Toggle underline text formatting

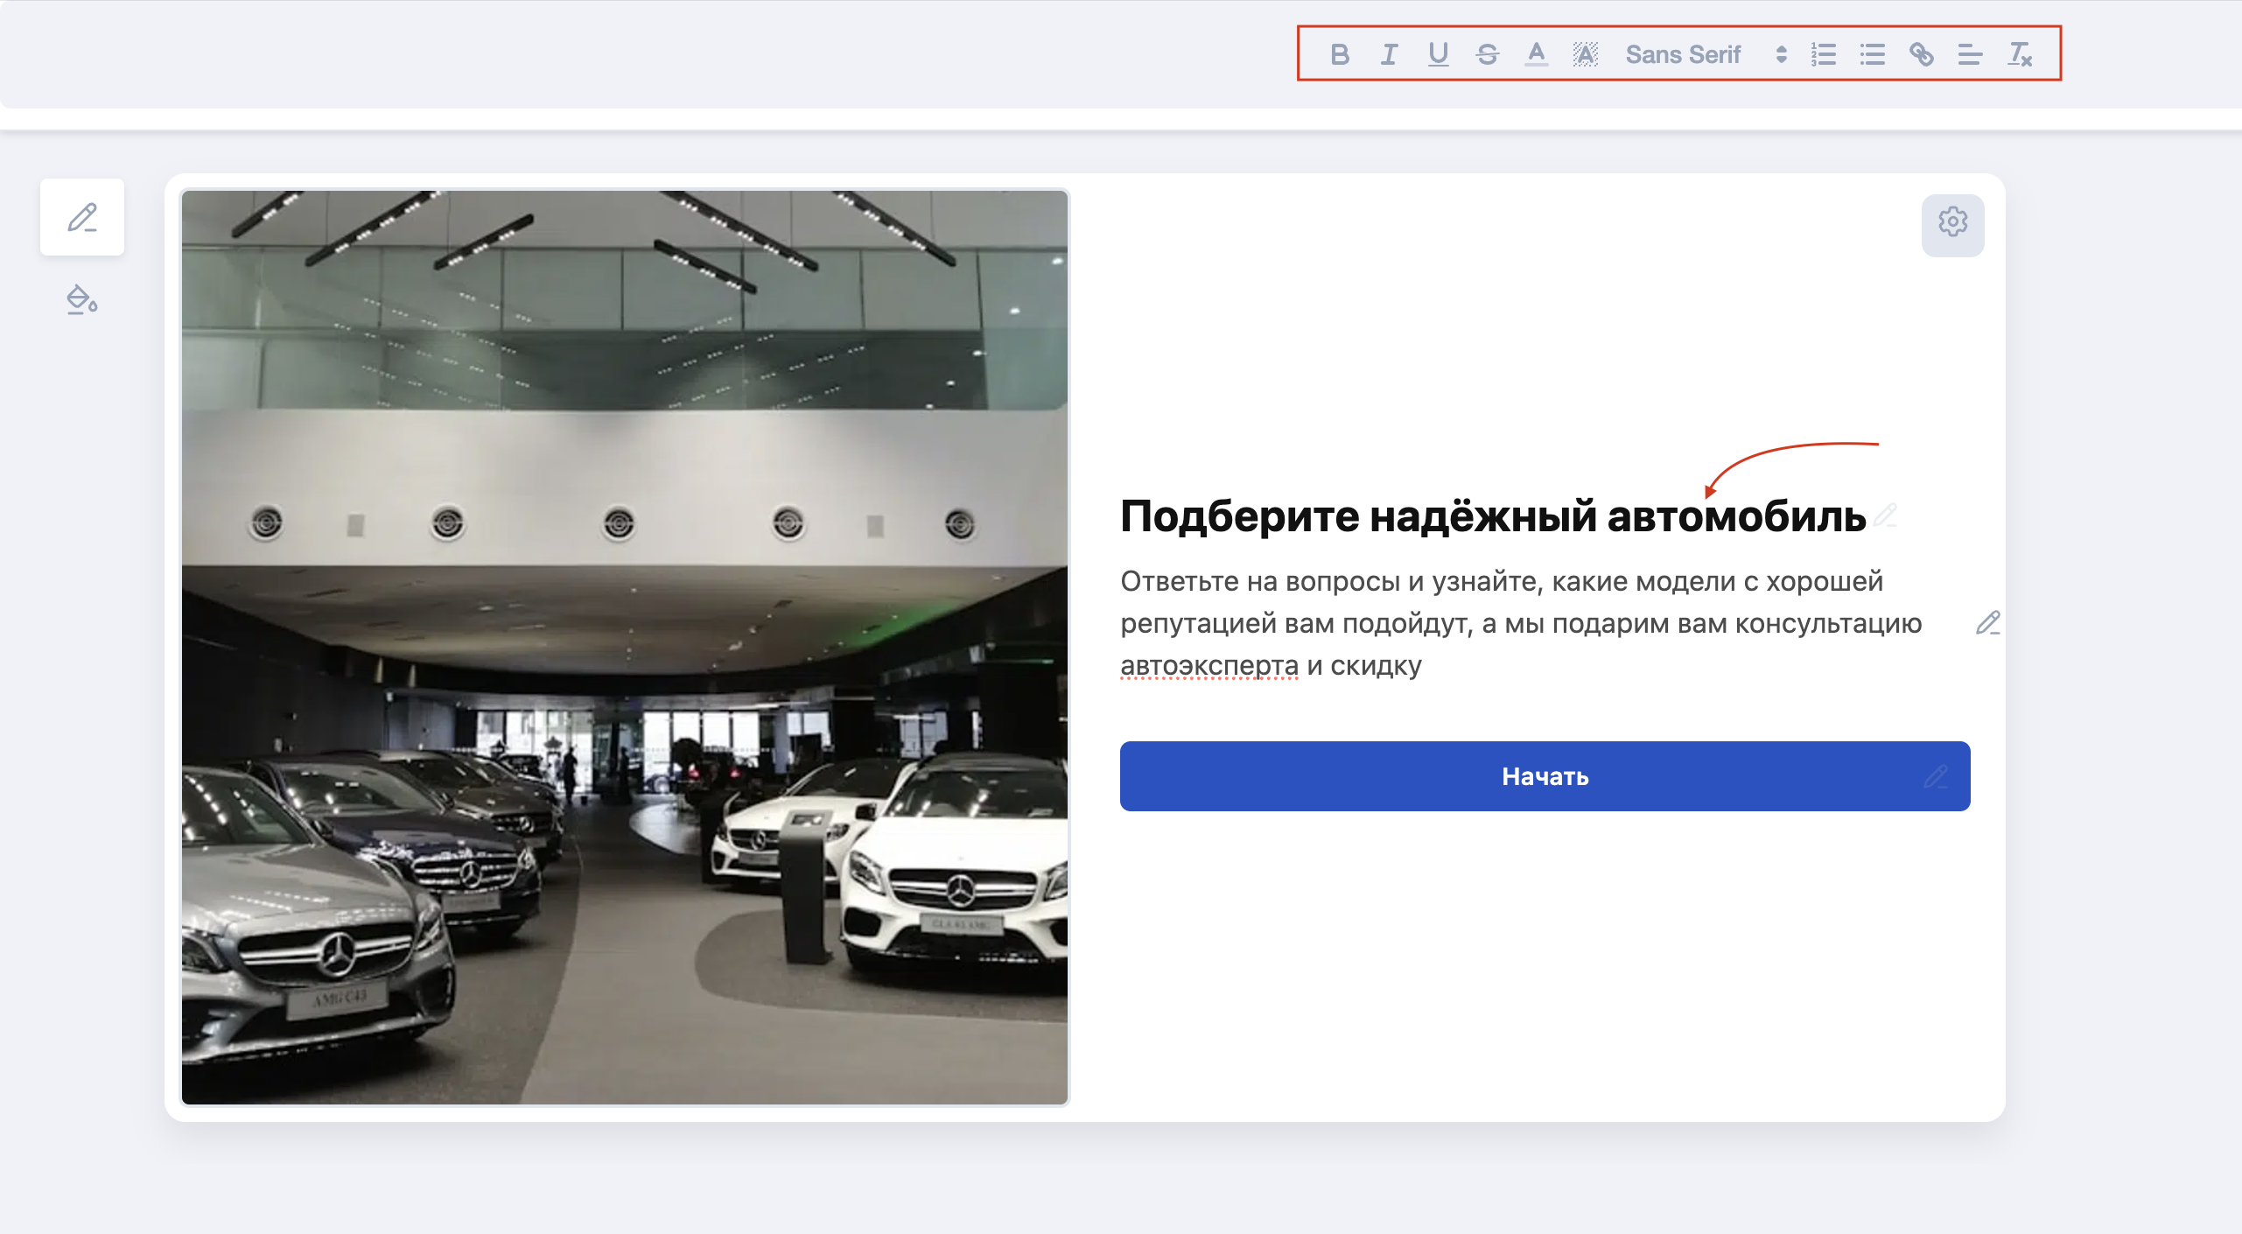pyautogui.click(x=1438, y=54)
